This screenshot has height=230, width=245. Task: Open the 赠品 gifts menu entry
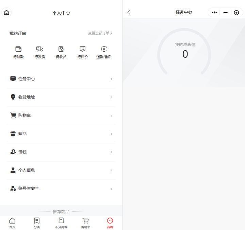pyautogui.click(x=22, y=134)
